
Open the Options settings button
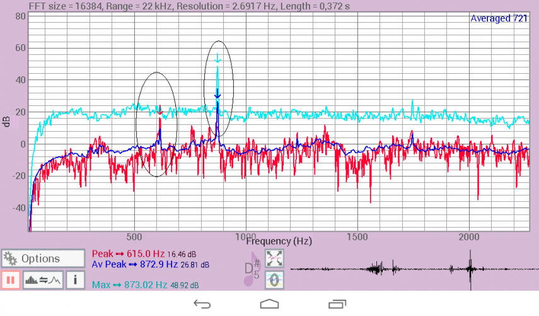[43, 259]
